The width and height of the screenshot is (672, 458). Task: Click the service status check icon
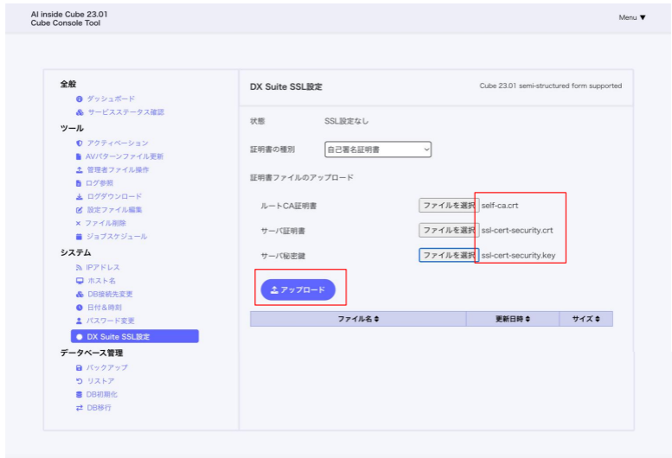80,112
